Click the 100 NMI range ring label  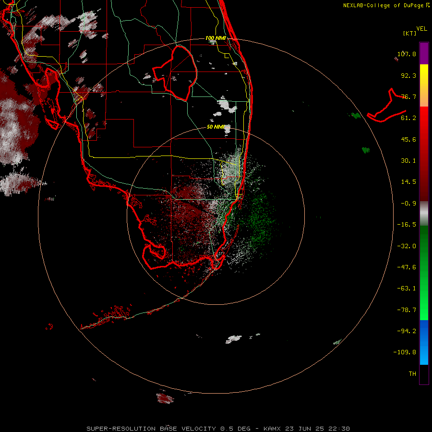point(216,38)
